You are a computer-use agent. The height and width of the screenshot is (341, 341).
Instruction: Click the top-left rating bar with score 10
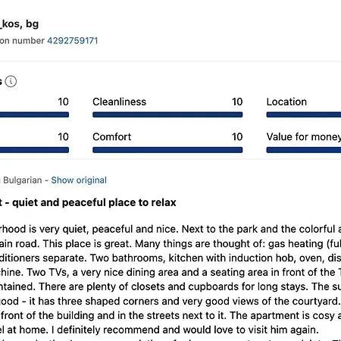click(x=34, y=114)
